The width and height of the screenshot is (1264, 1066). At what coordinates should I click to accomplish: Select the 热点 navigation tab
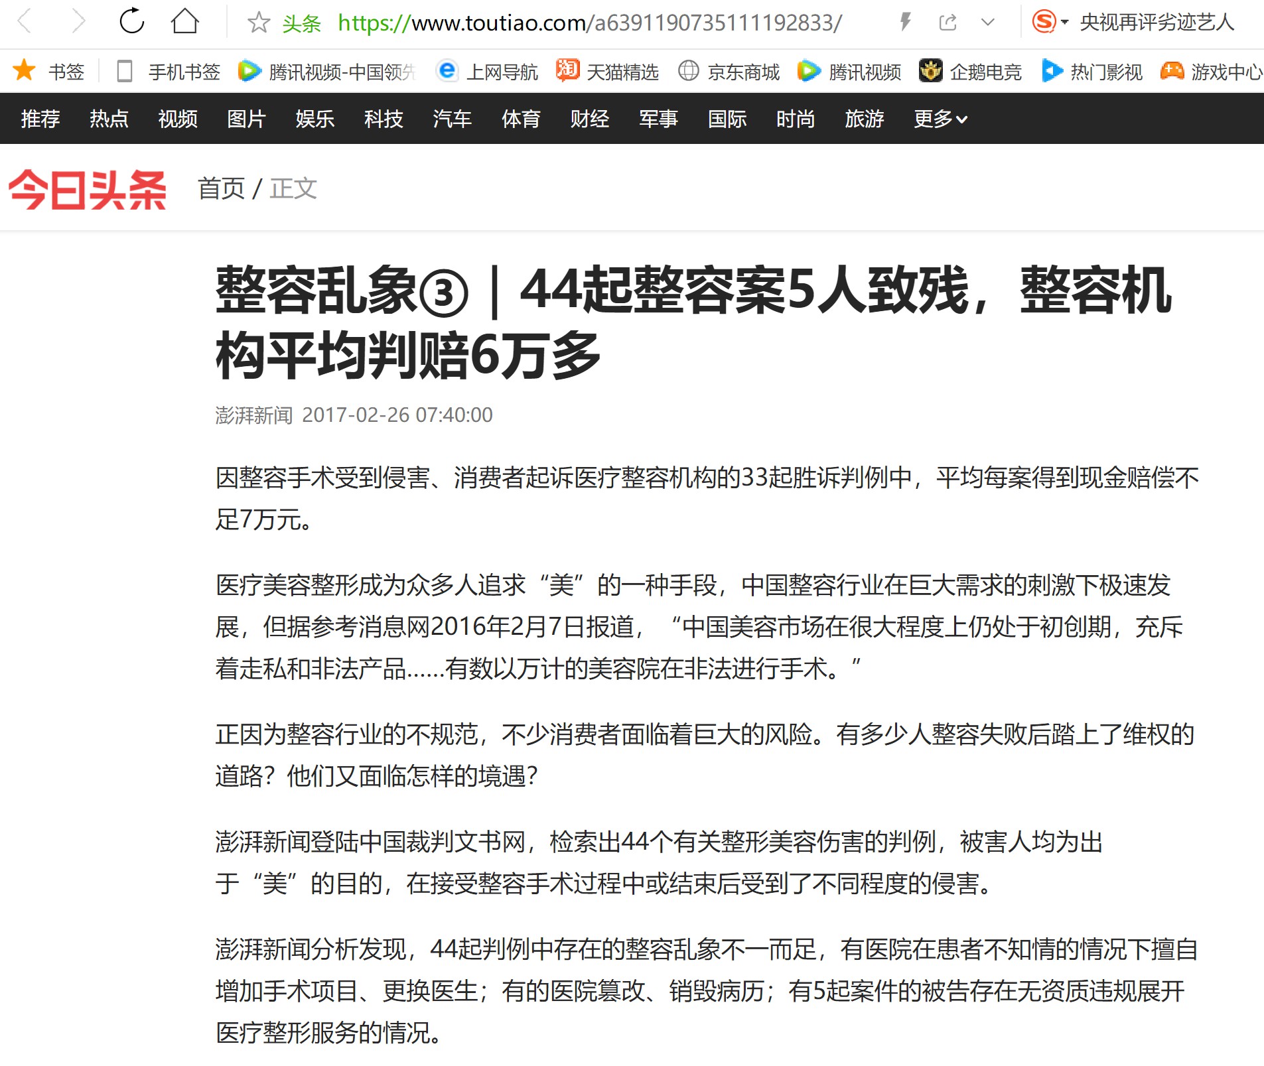109,119
